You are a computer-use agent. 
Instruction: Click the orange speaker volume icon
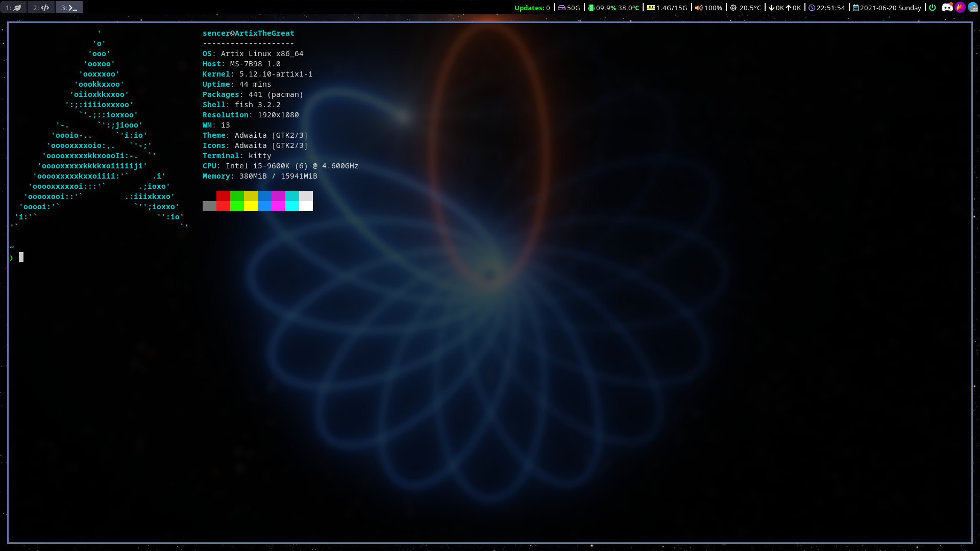click(699, 8)
